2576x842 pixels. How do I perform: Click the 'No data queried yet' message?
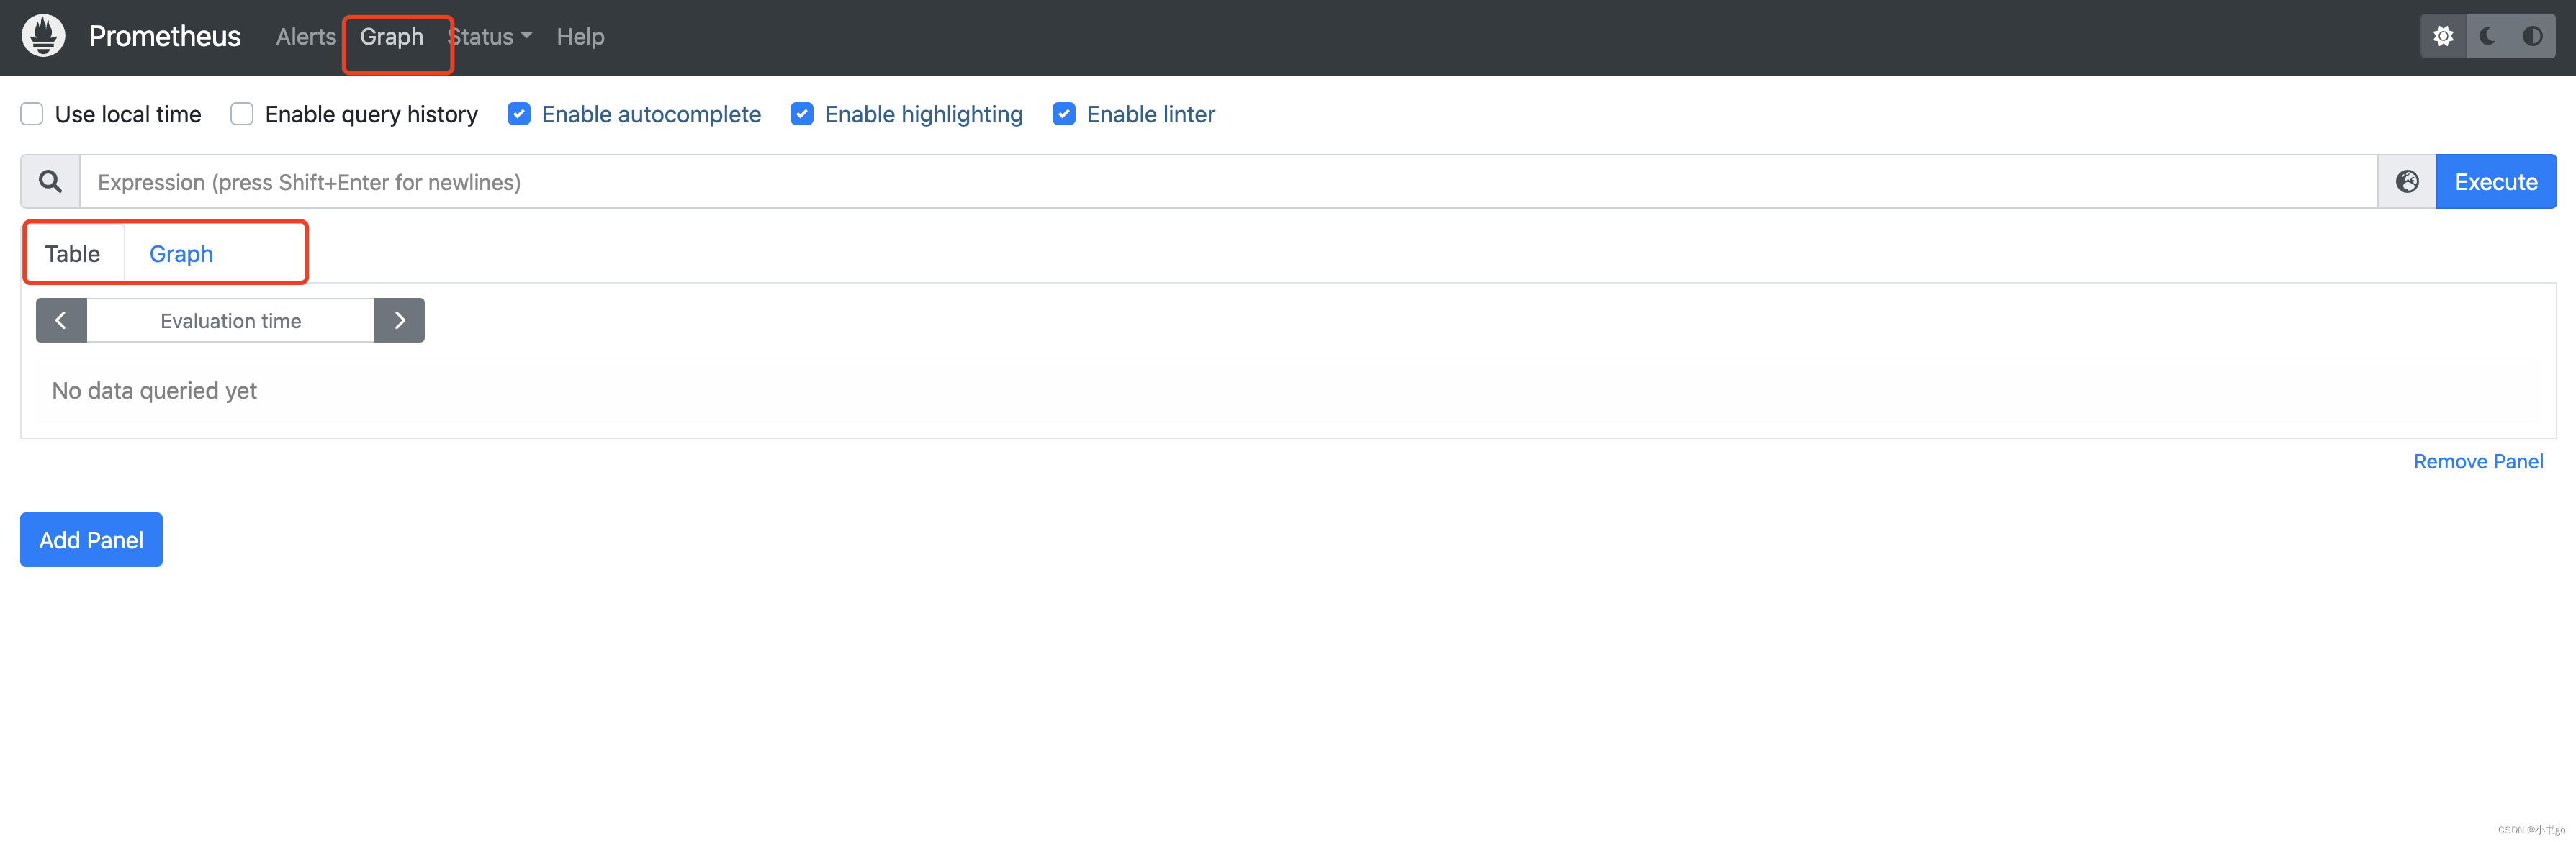click(155, 391)
